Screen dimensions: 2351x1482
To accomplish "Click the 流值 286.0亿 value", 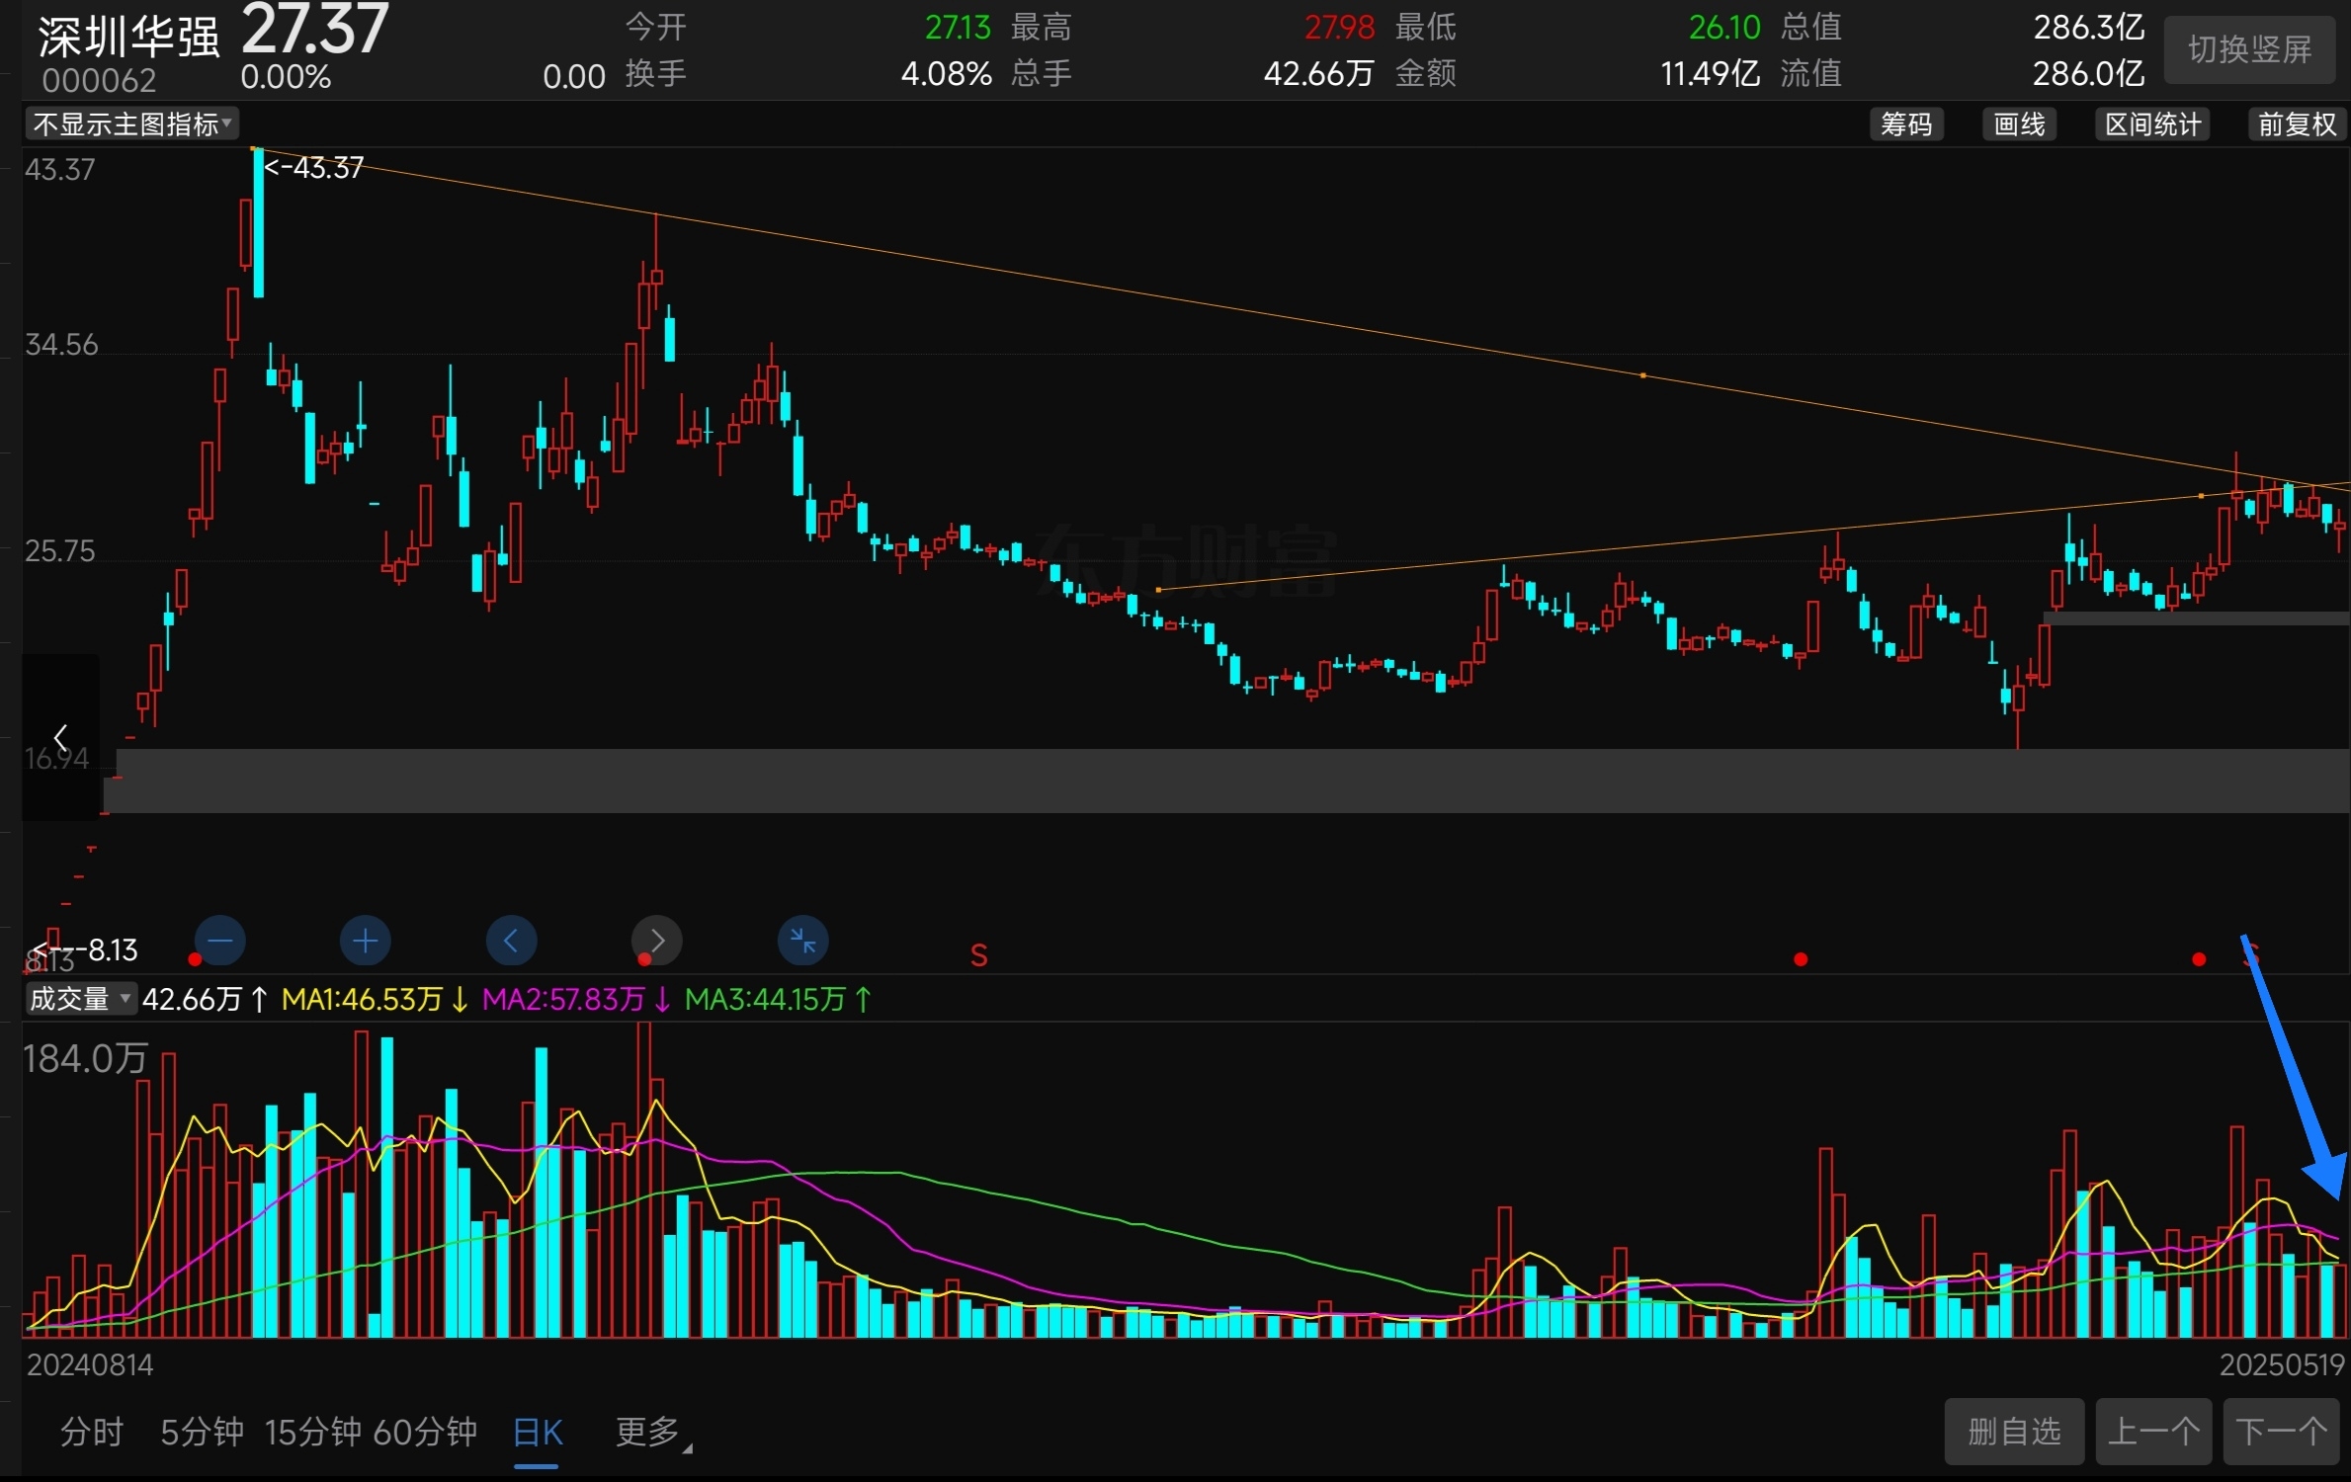I will tap(2088, 73).
